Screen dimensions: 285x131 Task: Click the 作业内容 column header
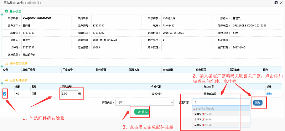point(209,87)
